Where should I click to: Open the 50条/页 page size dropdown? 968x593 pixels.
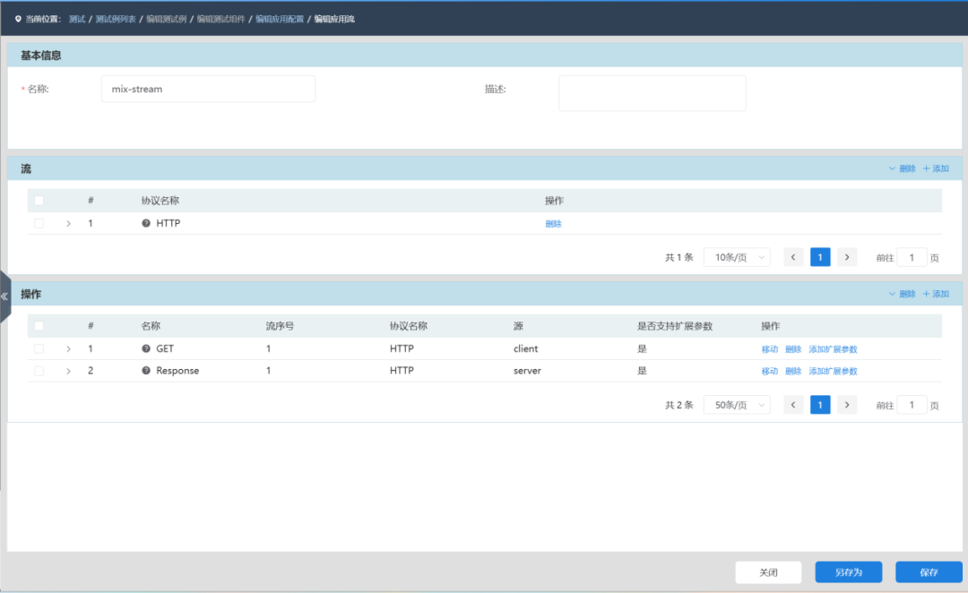[x=737, y=405]
